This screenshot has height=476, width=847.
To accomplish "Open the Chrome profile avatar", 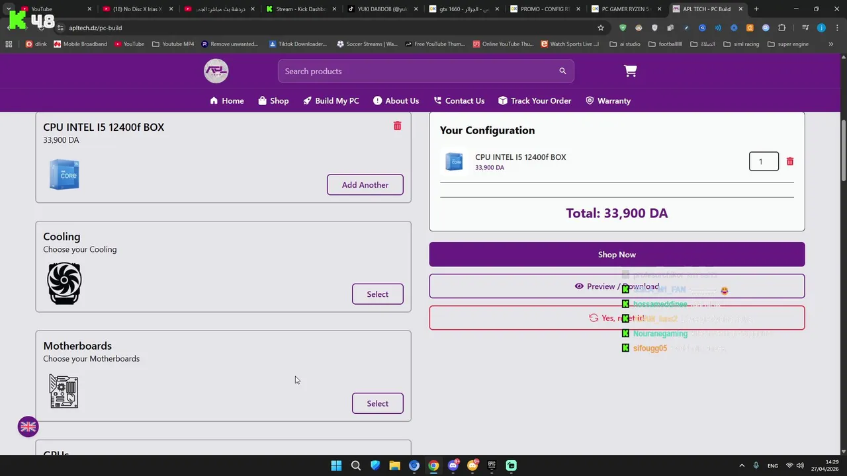I will click(821, 28).
